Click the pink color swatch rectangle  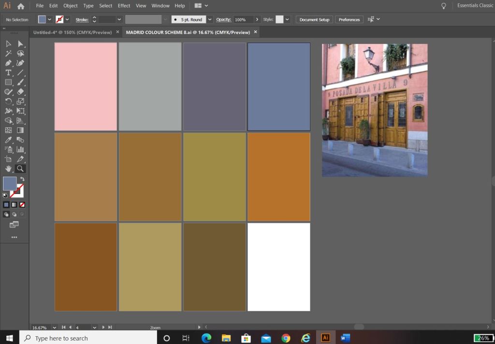pyautogui.click(x=86, y=87)
